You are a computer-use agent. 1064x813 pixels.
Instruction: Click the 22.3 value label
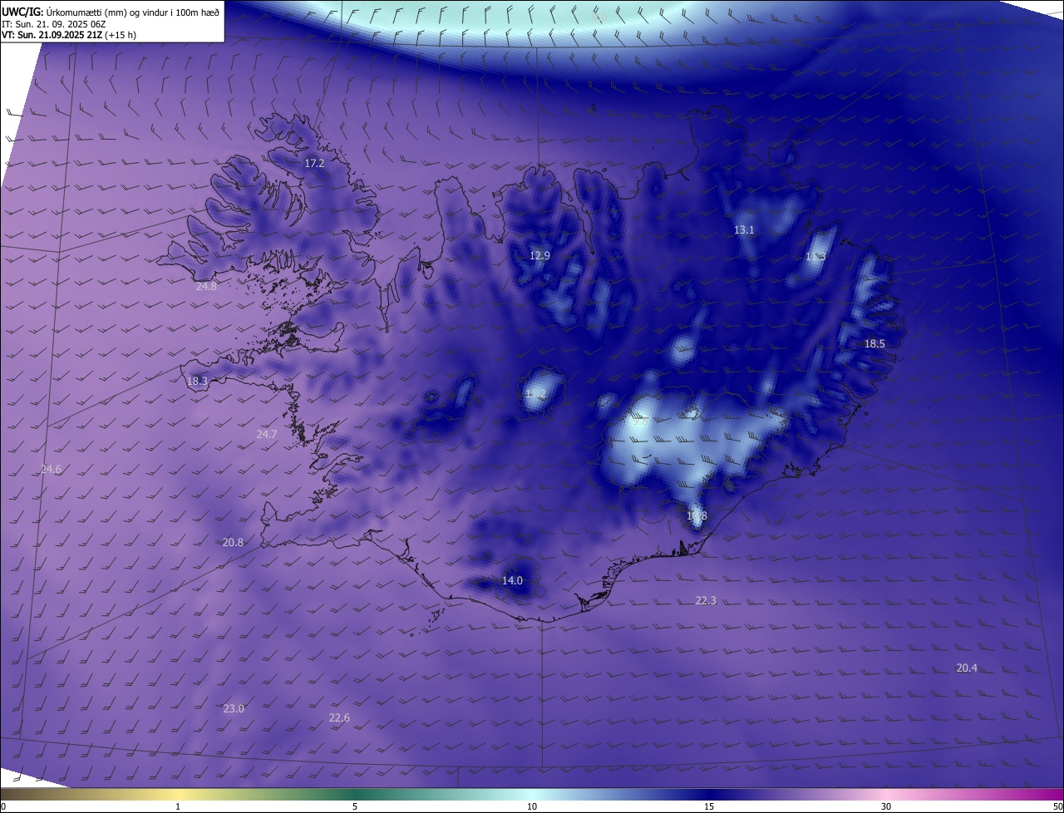point(706,601)
